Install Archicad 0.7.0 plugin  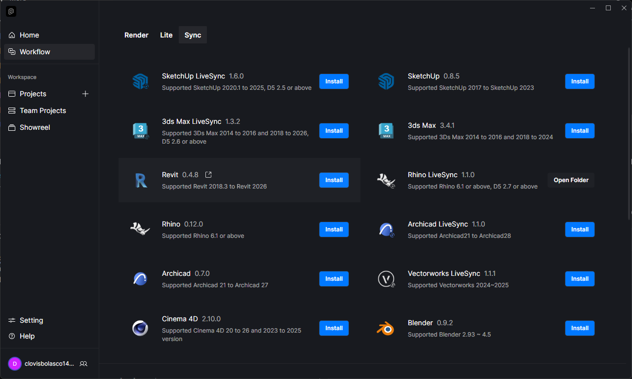click(x=334, y=279)
